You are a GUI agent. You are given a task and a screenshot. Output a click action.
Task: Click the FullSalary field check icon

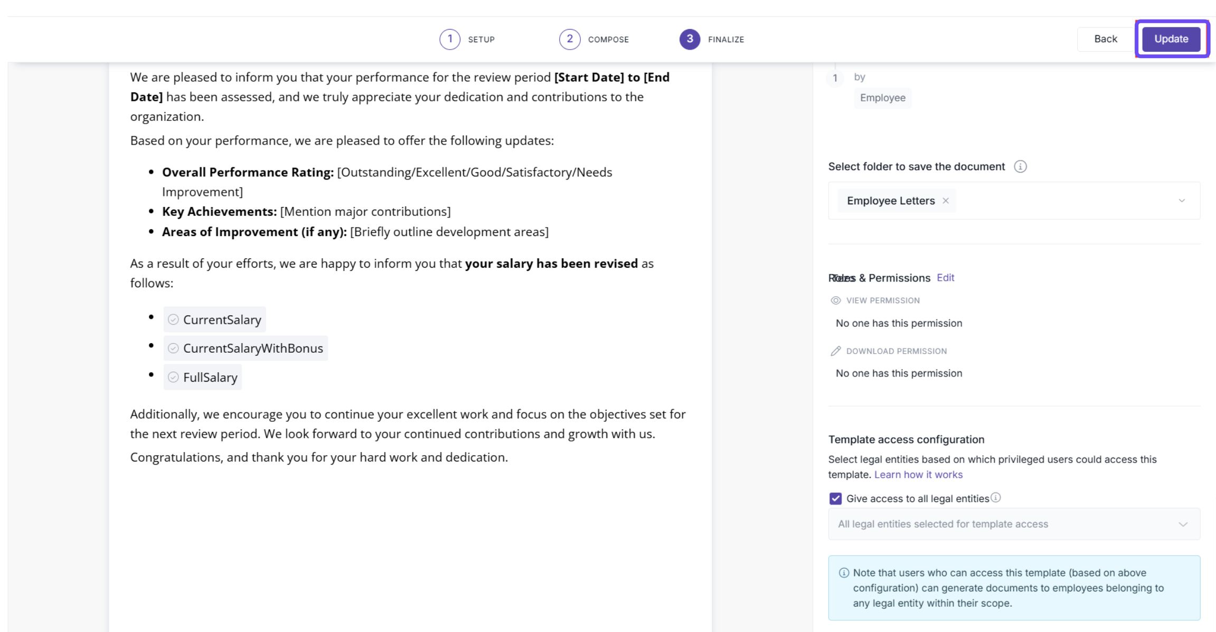[173, 377]
